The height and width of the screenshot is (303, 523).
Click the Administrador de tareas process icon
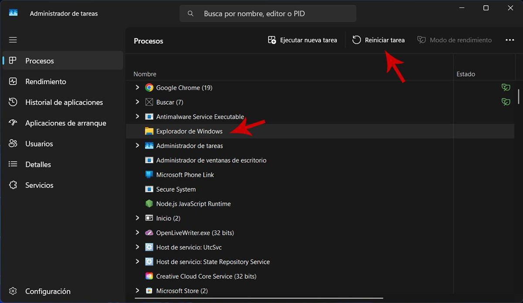click(x=149, y=146)
